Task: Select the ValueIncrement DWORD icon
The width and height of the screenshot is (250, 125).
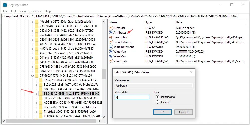Action: click(111, 47)
